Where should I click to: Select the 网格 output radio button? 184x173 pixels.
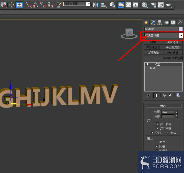coord(157,146)
